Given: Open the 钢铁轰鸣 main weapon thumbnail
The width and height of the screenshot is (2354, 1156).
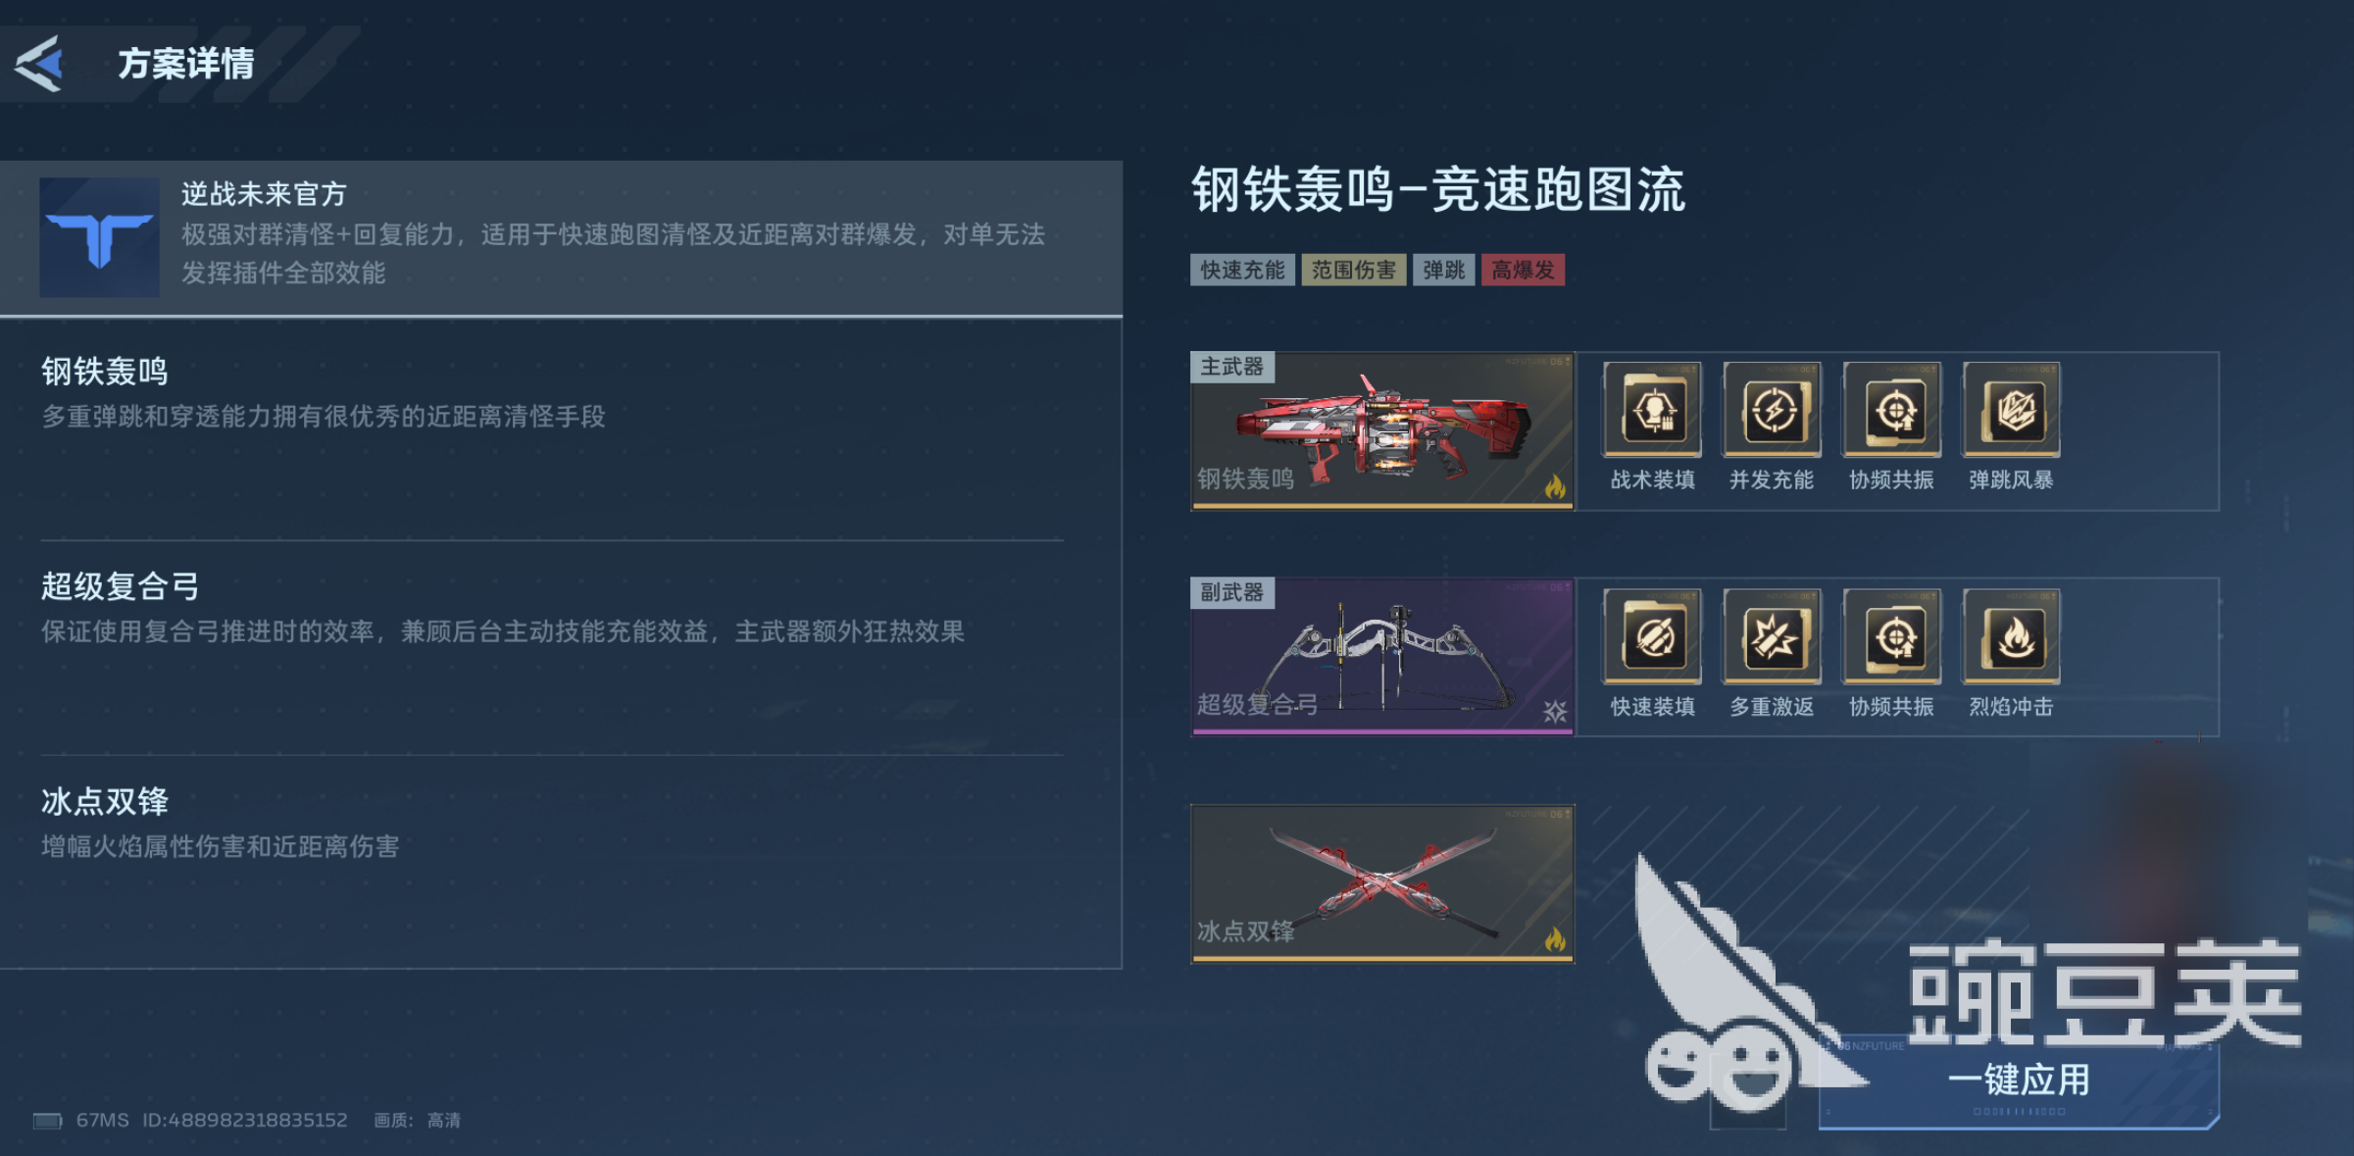Looking at the screenshot, I should click(x=1382, y=431).
